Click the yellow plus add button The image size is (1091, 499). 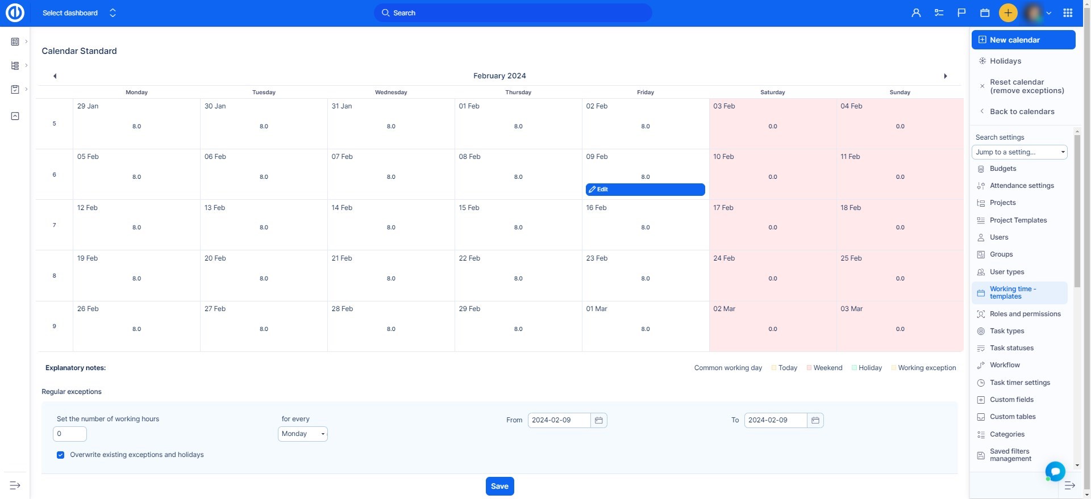point(1008,12)
